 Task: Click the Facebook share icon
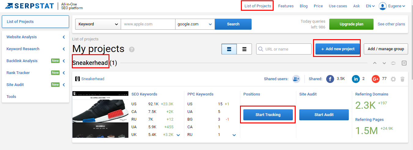(x=330, y=79)
